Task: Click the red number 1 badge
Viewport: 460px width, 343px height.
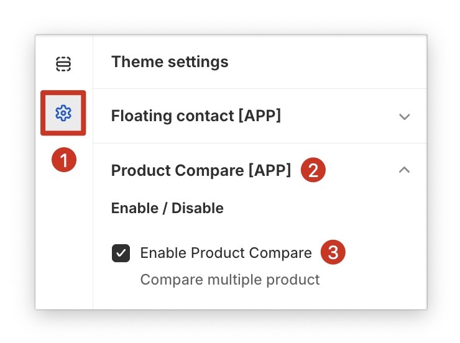Action: click(63, 161)
